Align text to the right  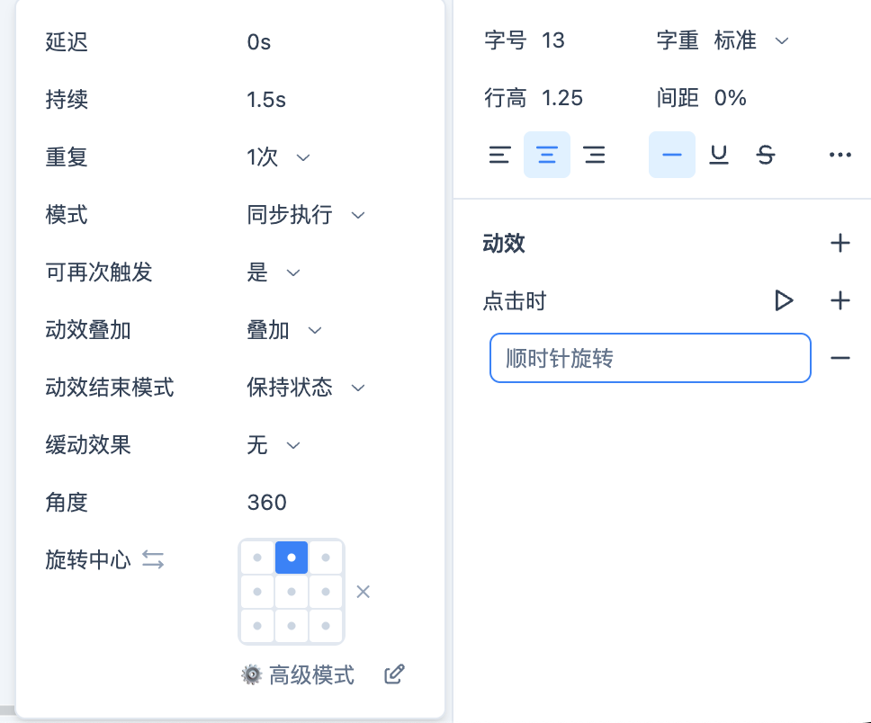[594, 156]
